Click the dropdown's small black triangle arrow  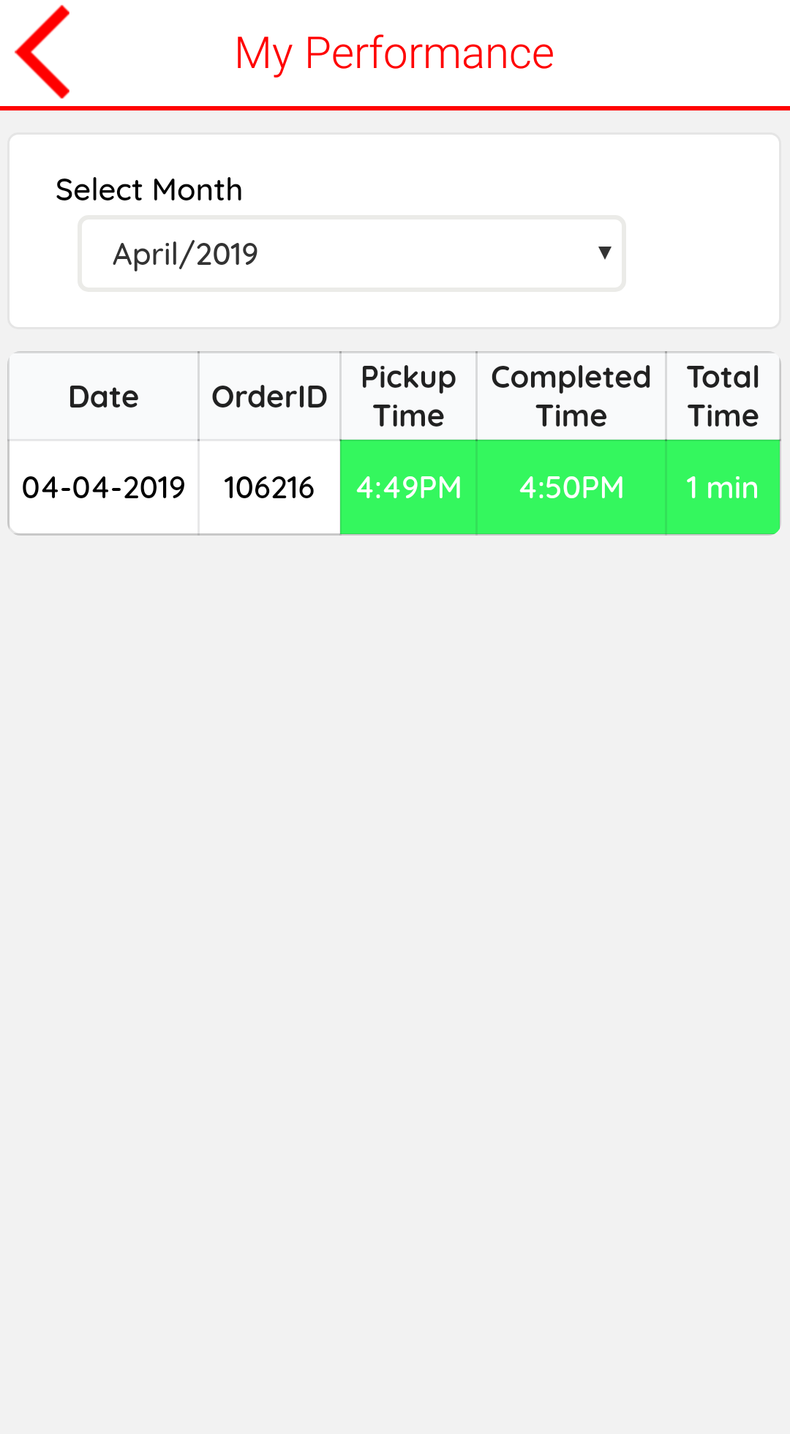point(604,253)
